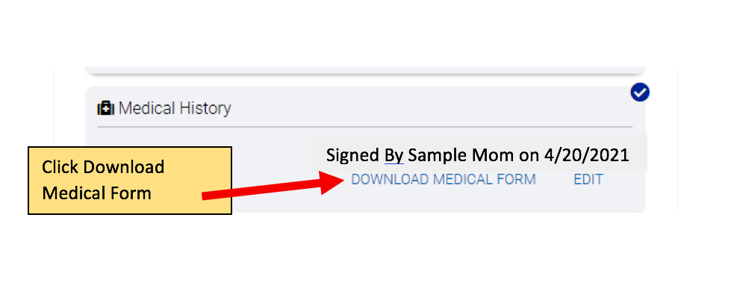Click Medical Form text in yellow callout
Image resolution: width=731 pixels, height=297 pixels.
[97, 193]
